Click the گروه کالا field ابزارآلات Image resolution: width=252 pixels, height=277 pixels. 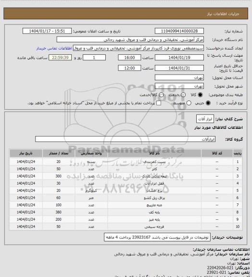pos(125,139)
